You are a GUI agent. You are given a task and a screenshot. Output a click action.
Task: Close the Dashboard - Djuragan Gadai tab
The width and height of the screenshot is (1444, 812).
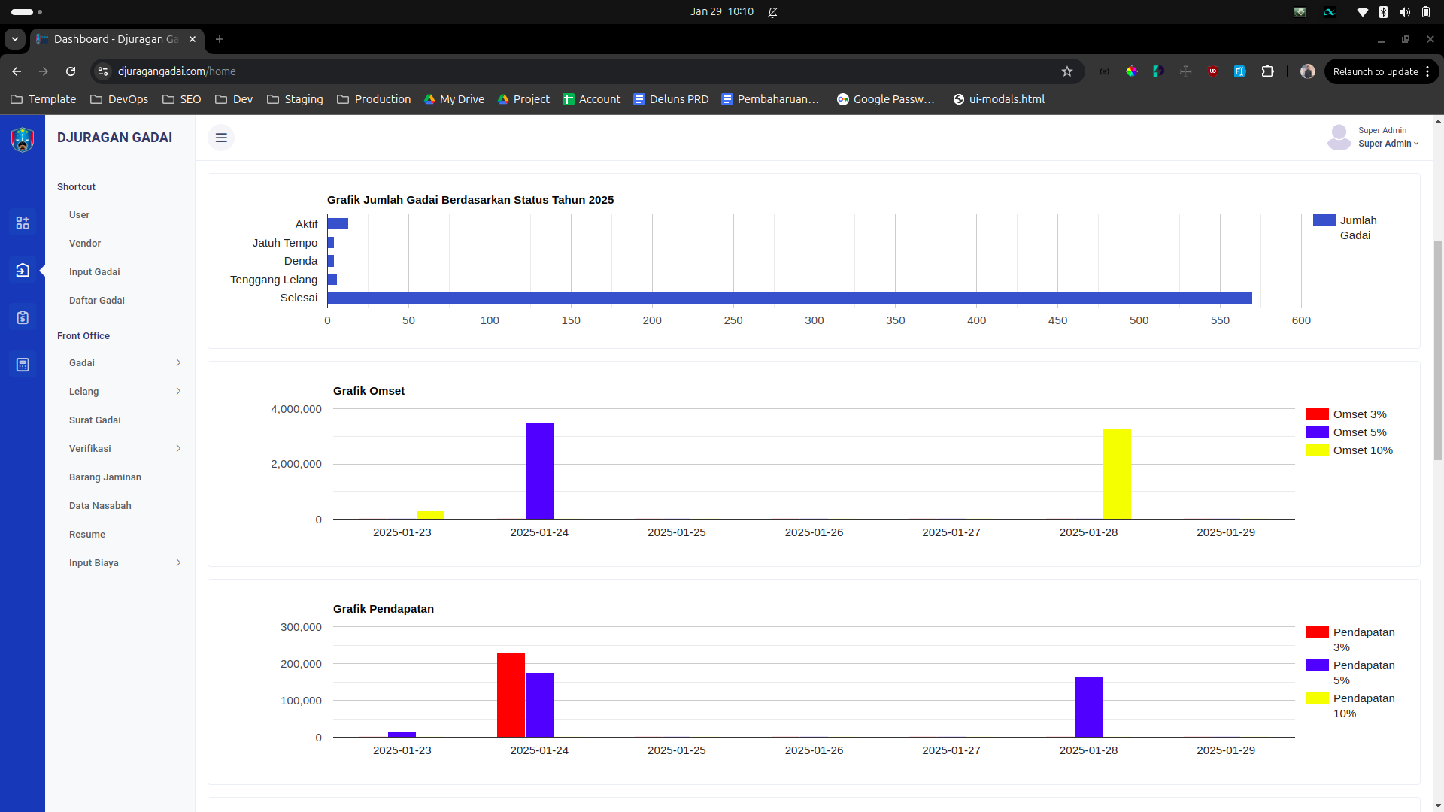click(x=193, y=39)
